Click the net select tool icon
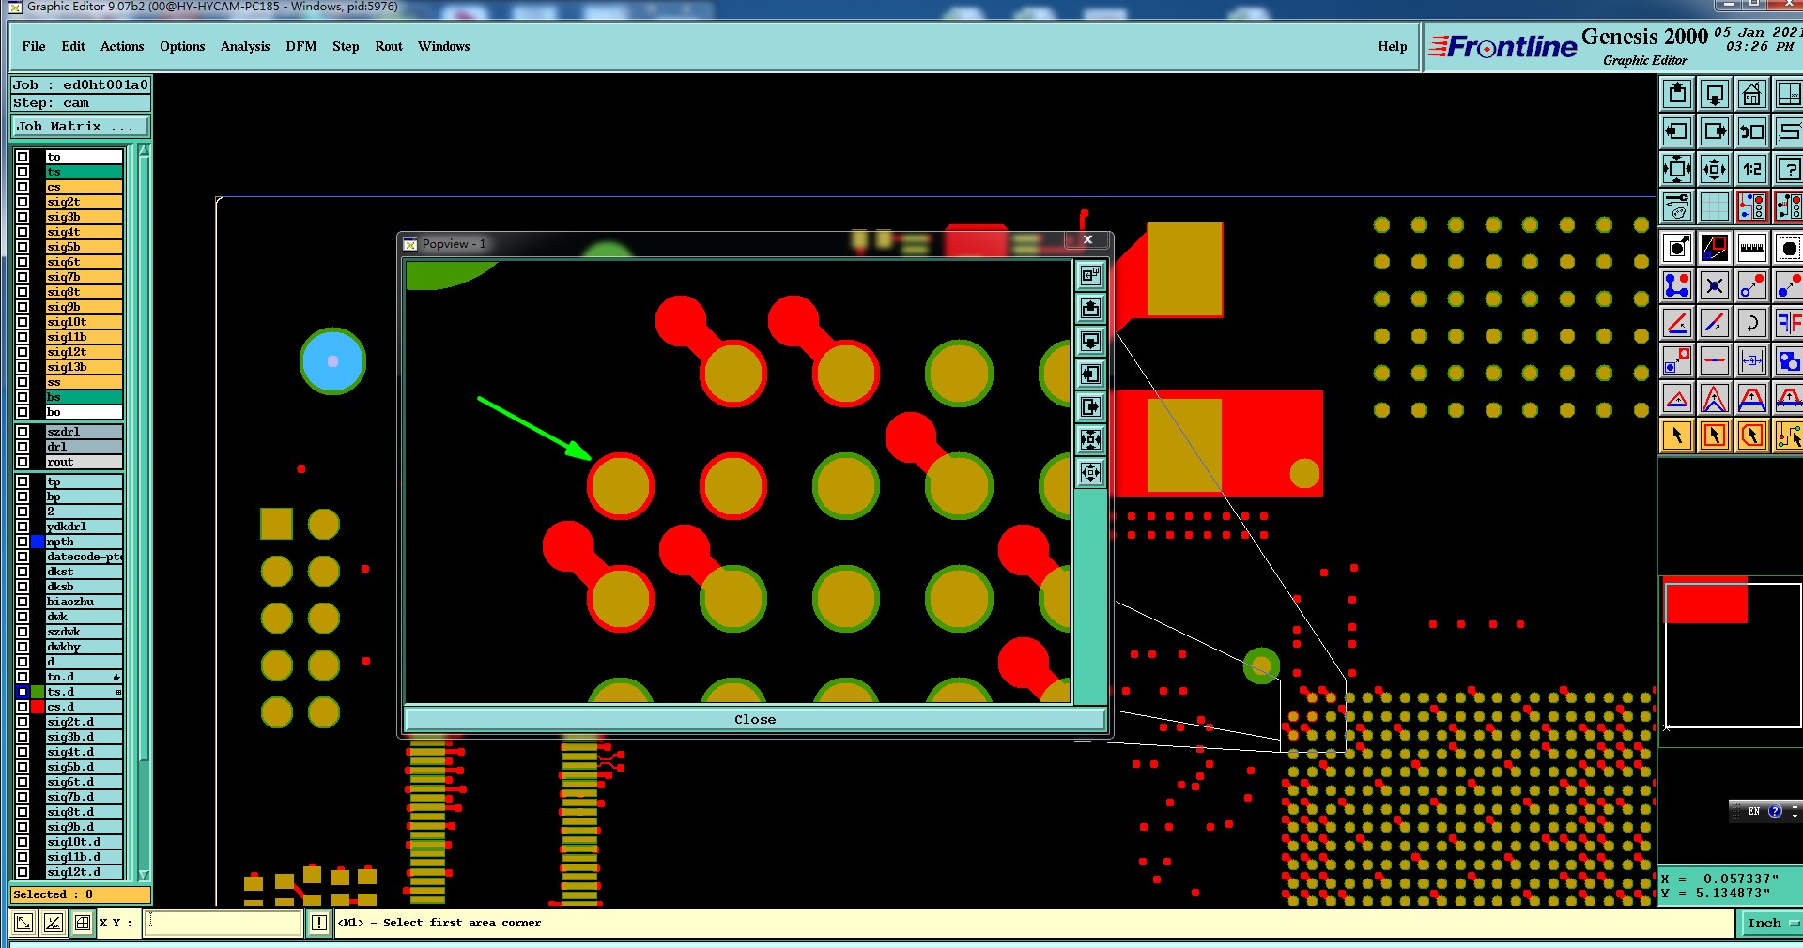 point(1789,436)
